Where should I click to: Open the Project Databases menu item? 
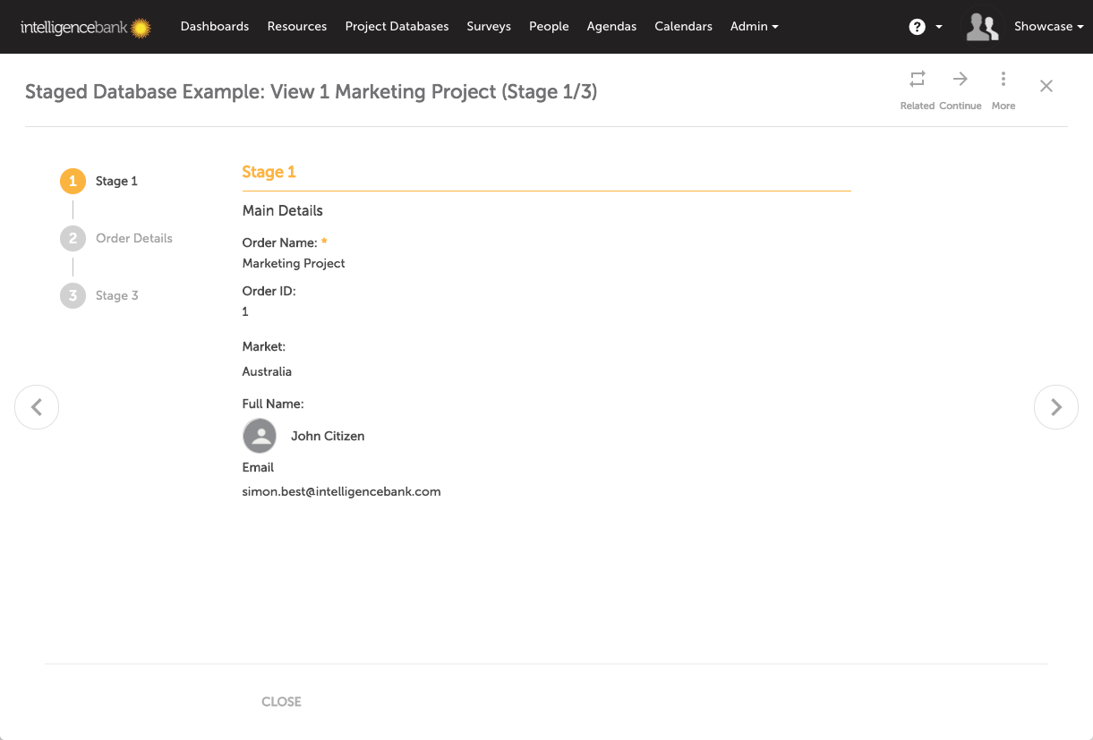click(397, 27)
